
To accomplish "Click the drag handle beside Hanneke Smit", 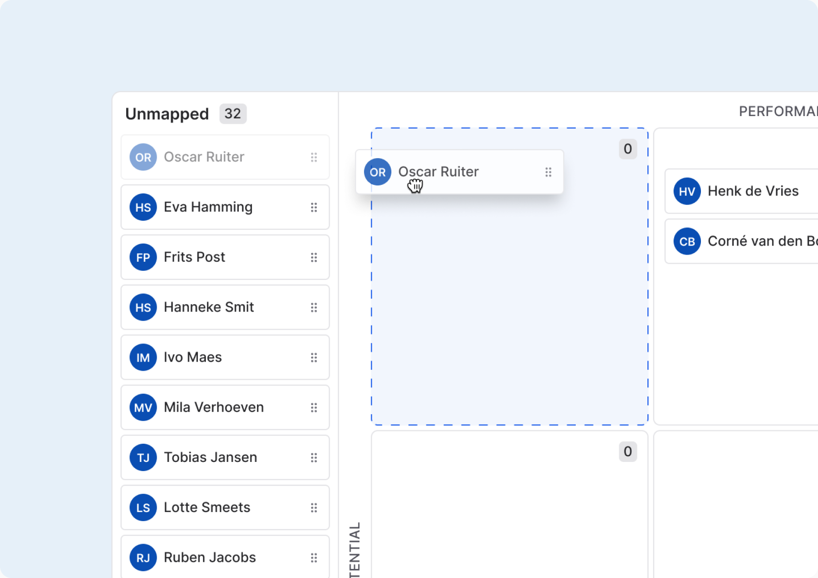I will 314,308.
